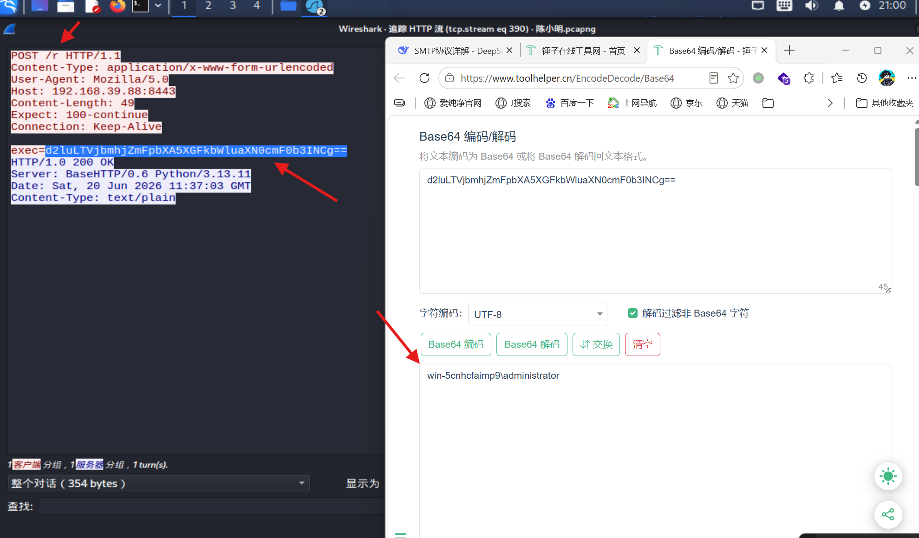Click the green share floating button
919x538 pixels.
888,514
